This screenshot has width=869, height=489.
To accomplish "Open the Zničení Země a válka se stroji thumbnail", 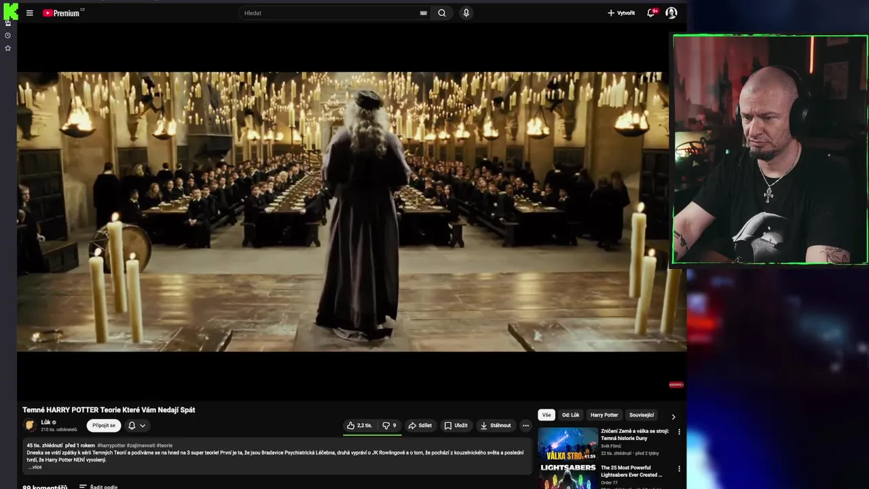I will coord(568,444).
